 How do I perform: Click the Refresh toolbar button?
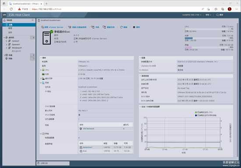point(124,27)
